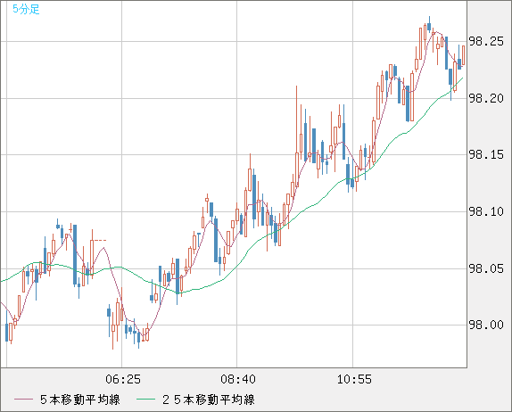Image resolution: width=512 pixels, height=412 pixels.
Task: Click the purple 5-bar moving average legend line
Action: coord(23,400)
